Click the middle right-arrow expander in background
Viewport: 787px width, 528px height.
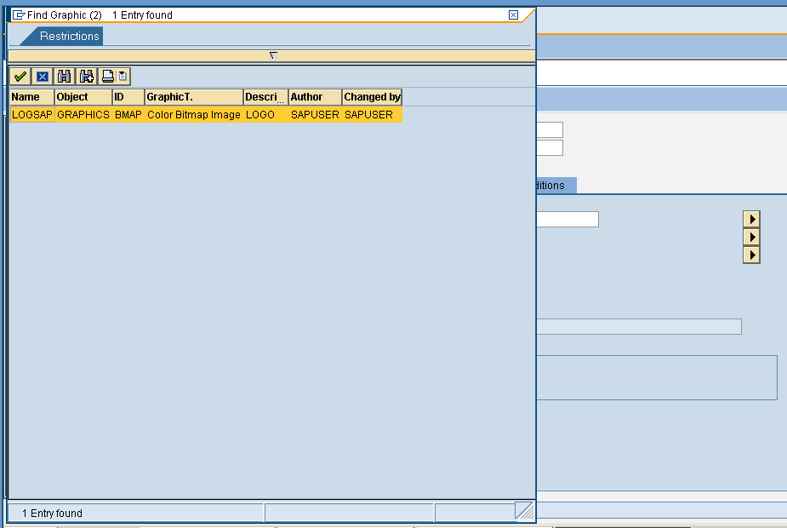pyautogui.click(x=751, y=236)
